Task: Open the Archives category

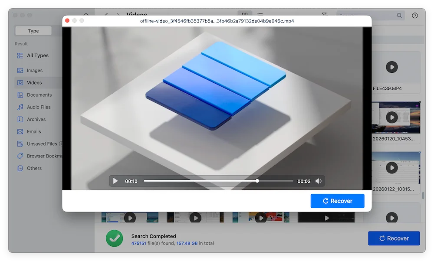Action: tap(36, 119)
